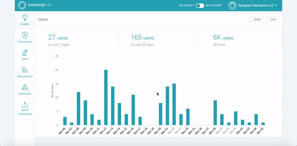Viewport: 297px width, 146px height.
Task: Click the Dec 02 axis label
Action: point(240,131)
